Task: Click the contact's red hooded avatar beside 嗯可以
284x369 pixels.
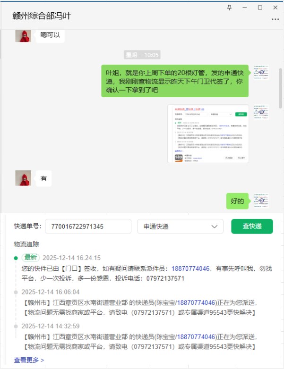Action: (23, 36)
